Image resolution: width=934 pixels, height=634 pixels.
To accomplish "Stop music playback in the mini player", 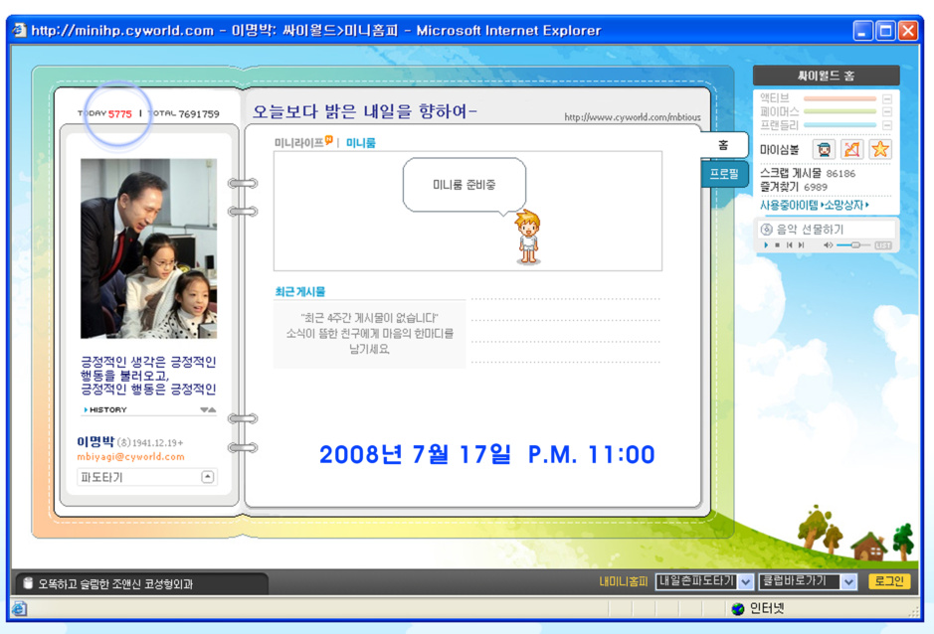I will pyautogui.click(x=778, y=245).
